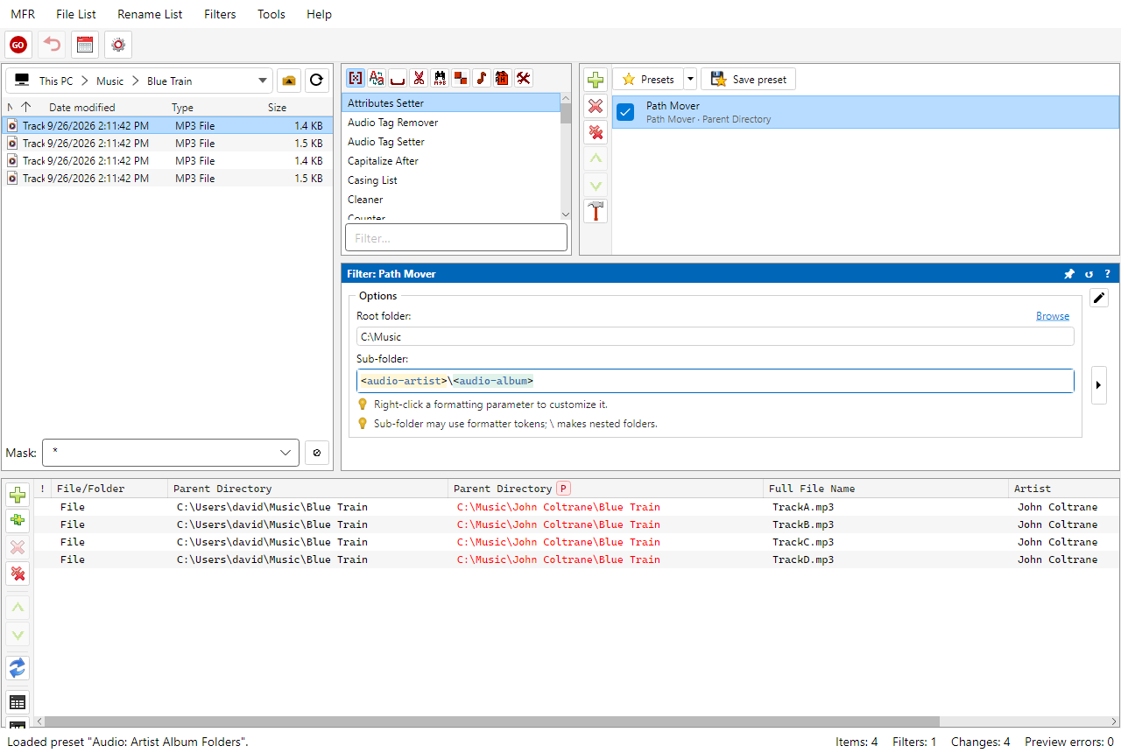Click the undo arrow in the main toolbar
Viewport: 1121px width, 753px height.
pos(52,45)
